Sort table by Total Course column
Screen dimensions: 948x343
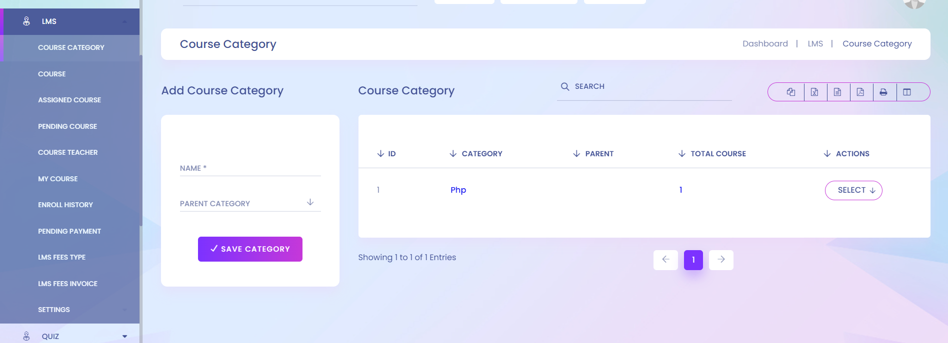[x=712, y=154]
